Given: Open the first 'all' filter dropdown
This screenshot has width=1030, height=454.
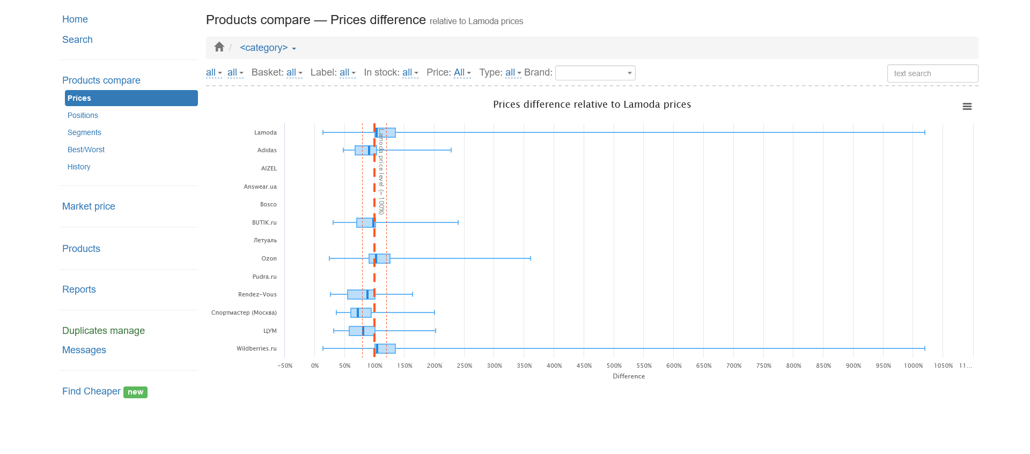Looking at the screenshot, I should pyautogui.click(x=214, y=72).
